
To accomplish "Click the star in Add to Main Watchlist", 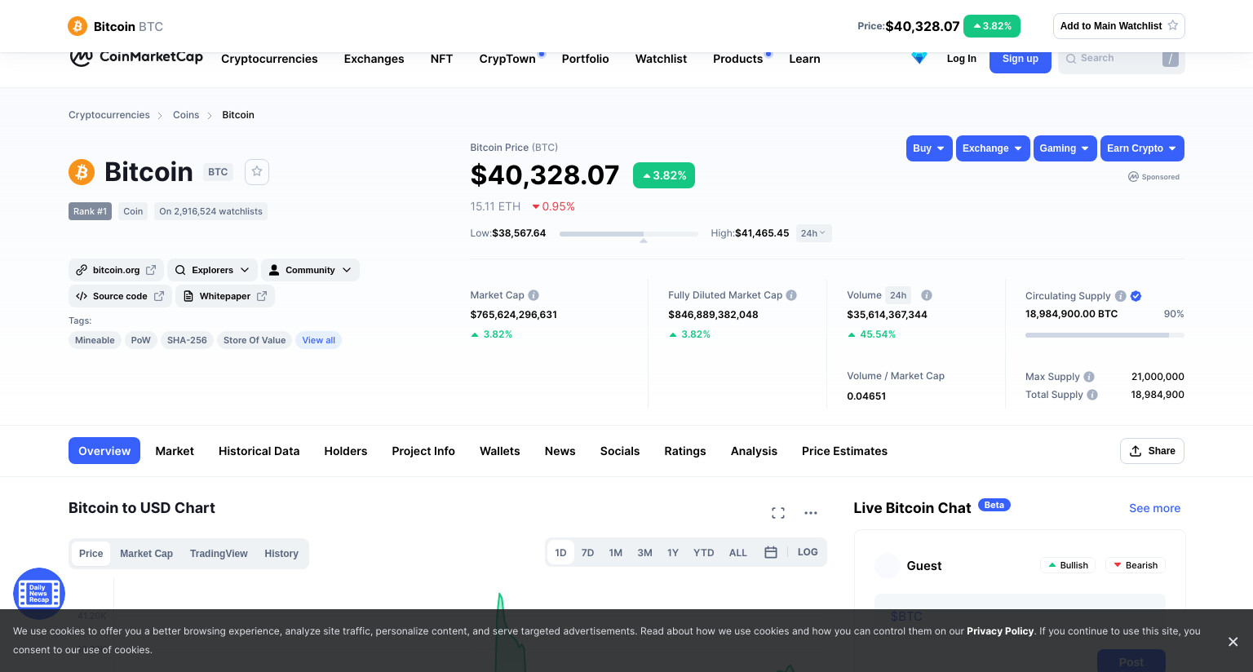I will click(1173, 25).
